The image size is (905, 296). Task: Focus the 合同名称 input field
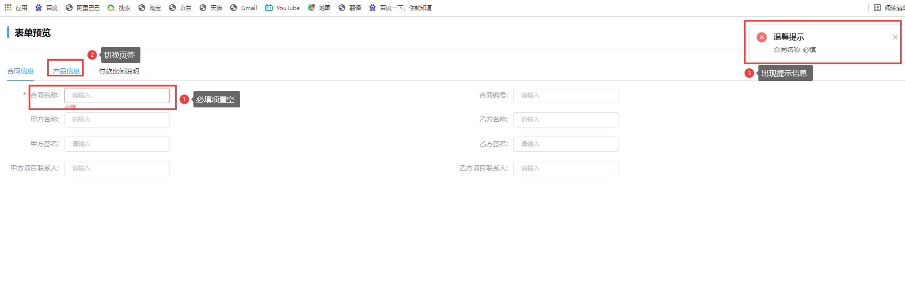click(117, 95)
